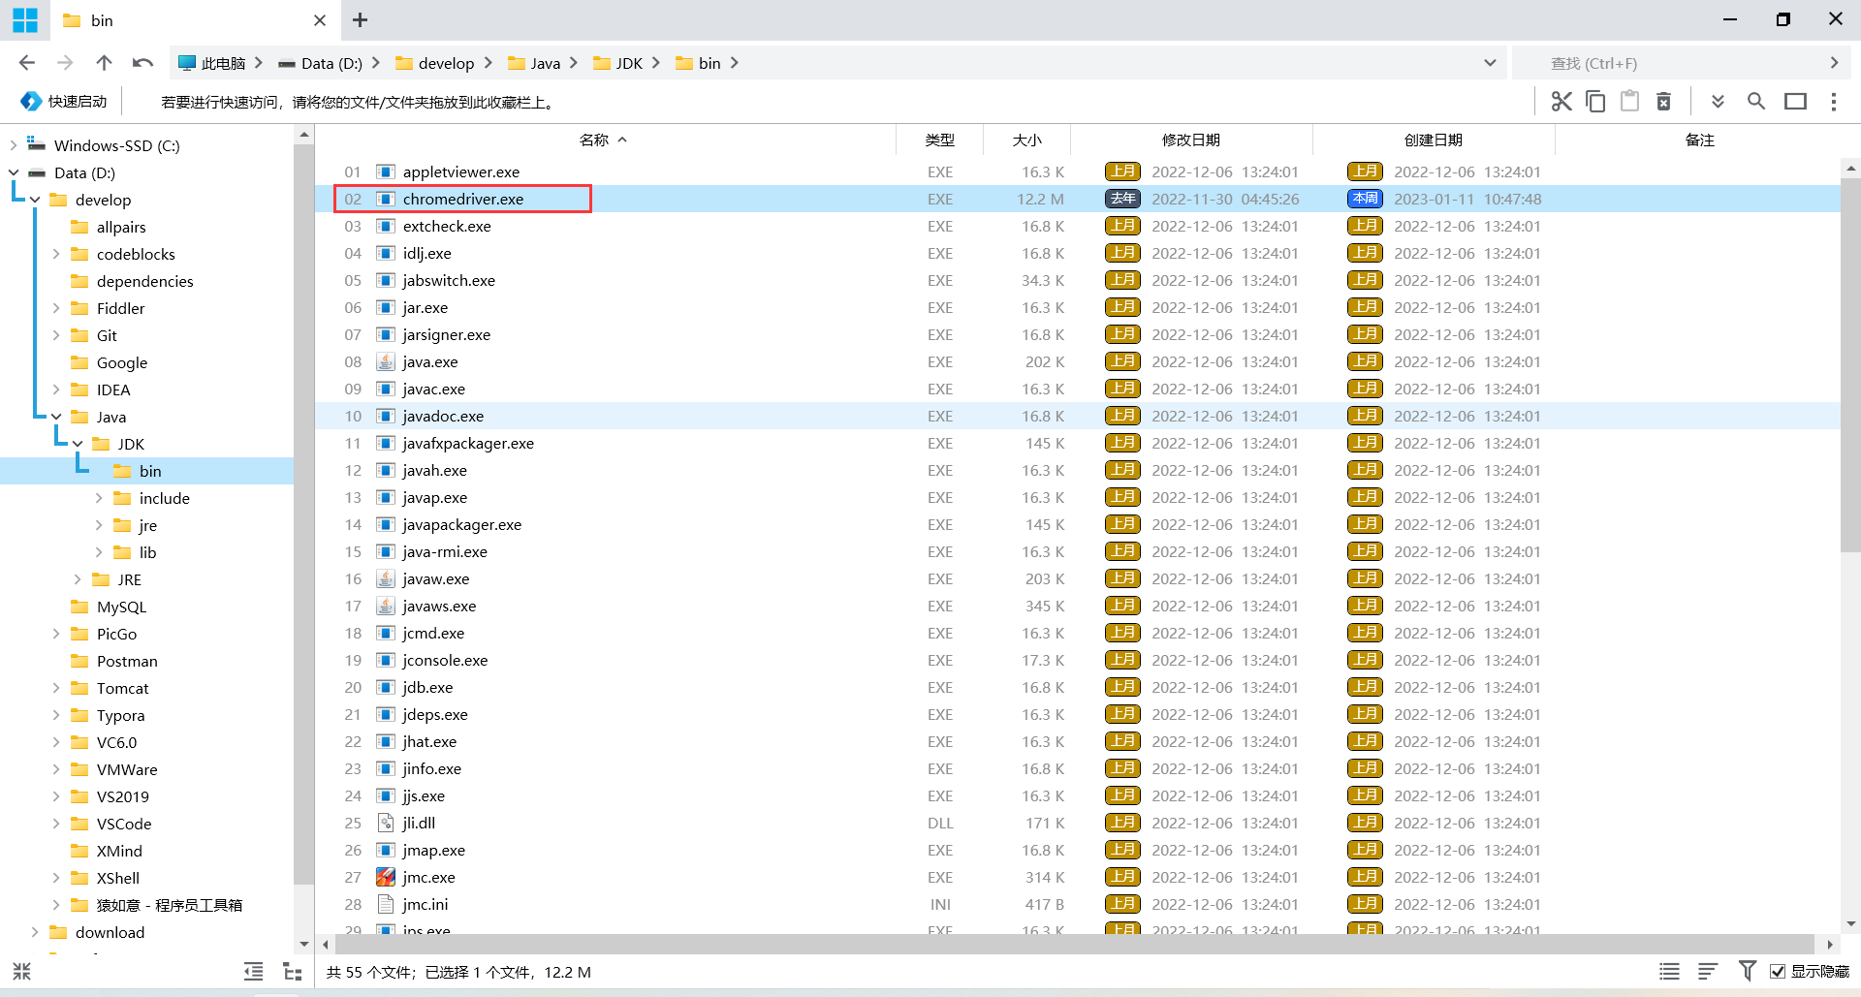The height and width of the screenshot is (997, 1861).
Task: Click the jmc.ini document icon
Action: tap(385, 904)
